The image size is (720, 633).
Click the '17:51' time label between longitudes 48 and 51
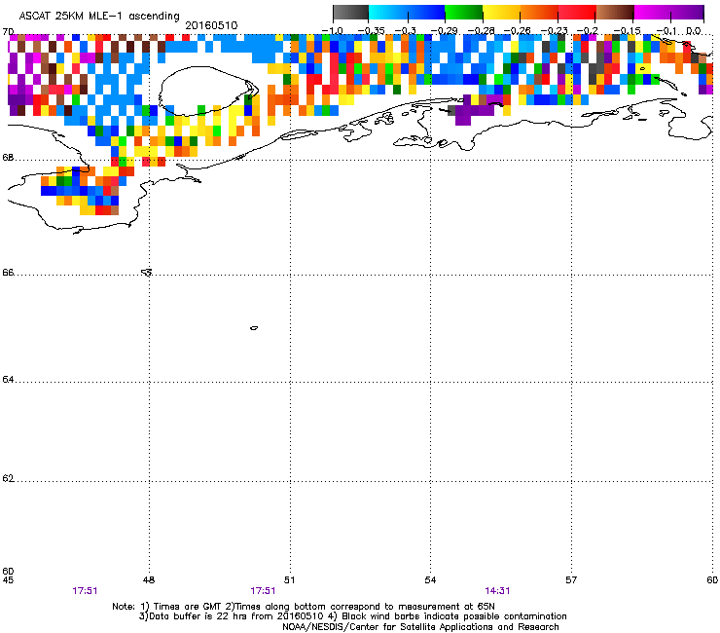[x=263, y=591]
